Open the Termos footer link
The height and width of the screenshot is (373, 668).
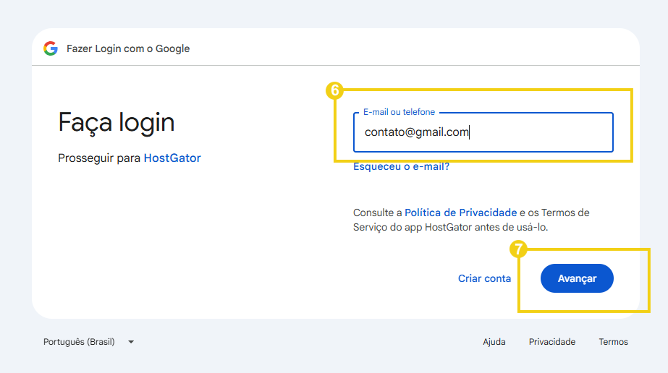pyautogui.click(x=614, y=342)
